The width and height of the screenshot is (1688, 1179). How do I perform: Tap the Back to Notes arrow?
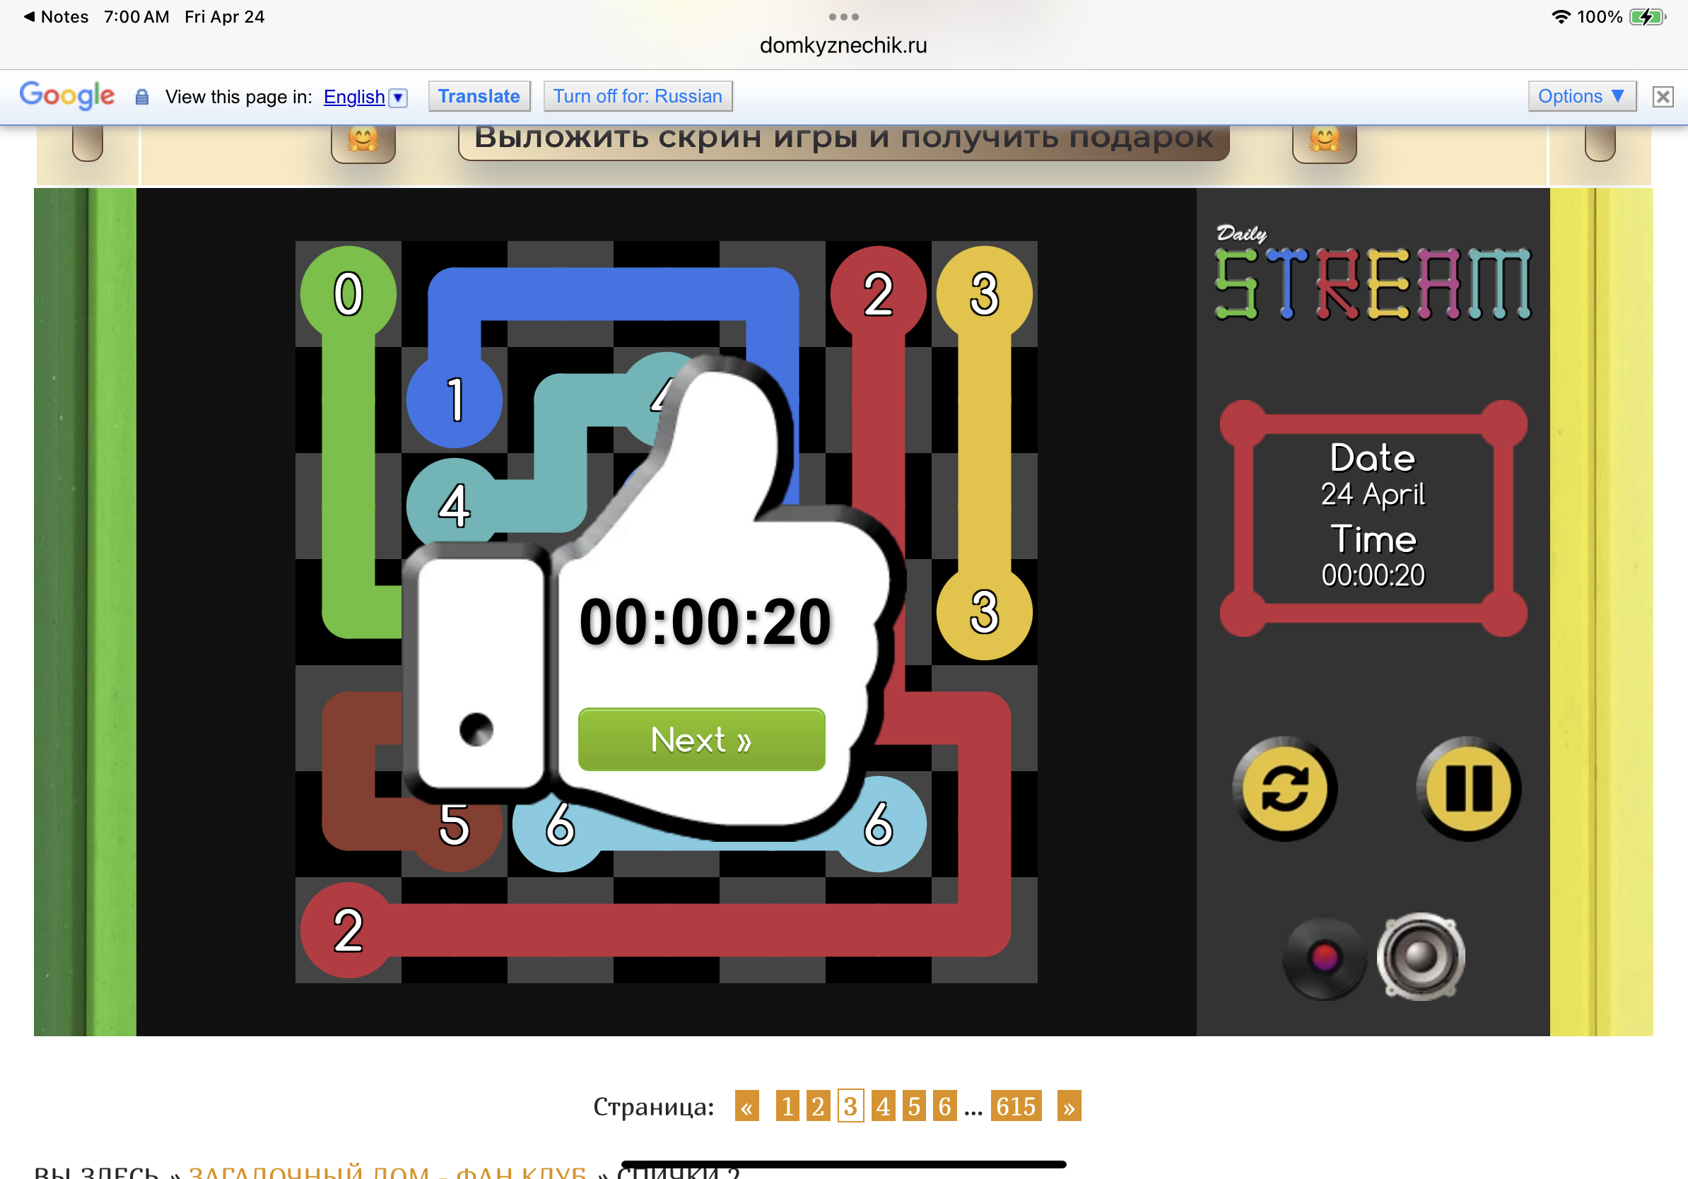(x=56, y=16)
